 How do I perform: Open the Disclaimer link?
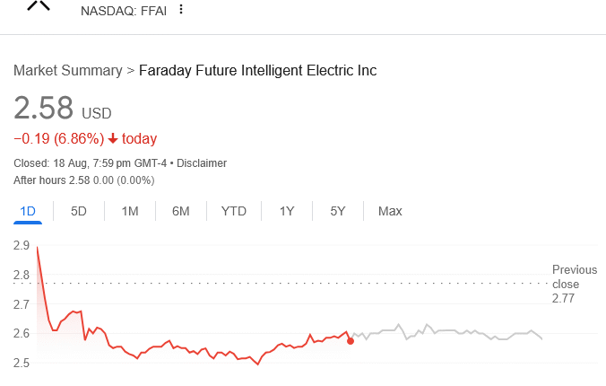[202, 163]
